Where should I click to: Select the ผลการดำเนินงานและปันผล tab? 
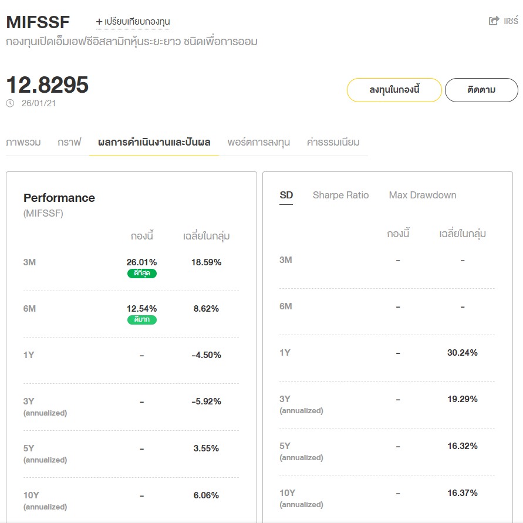154,142
